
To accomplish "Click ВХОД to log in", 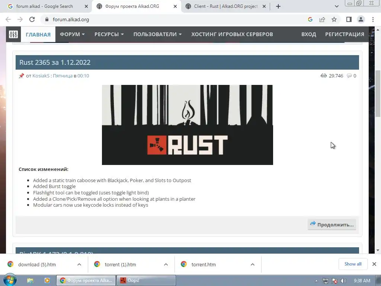I will point(308,34).
